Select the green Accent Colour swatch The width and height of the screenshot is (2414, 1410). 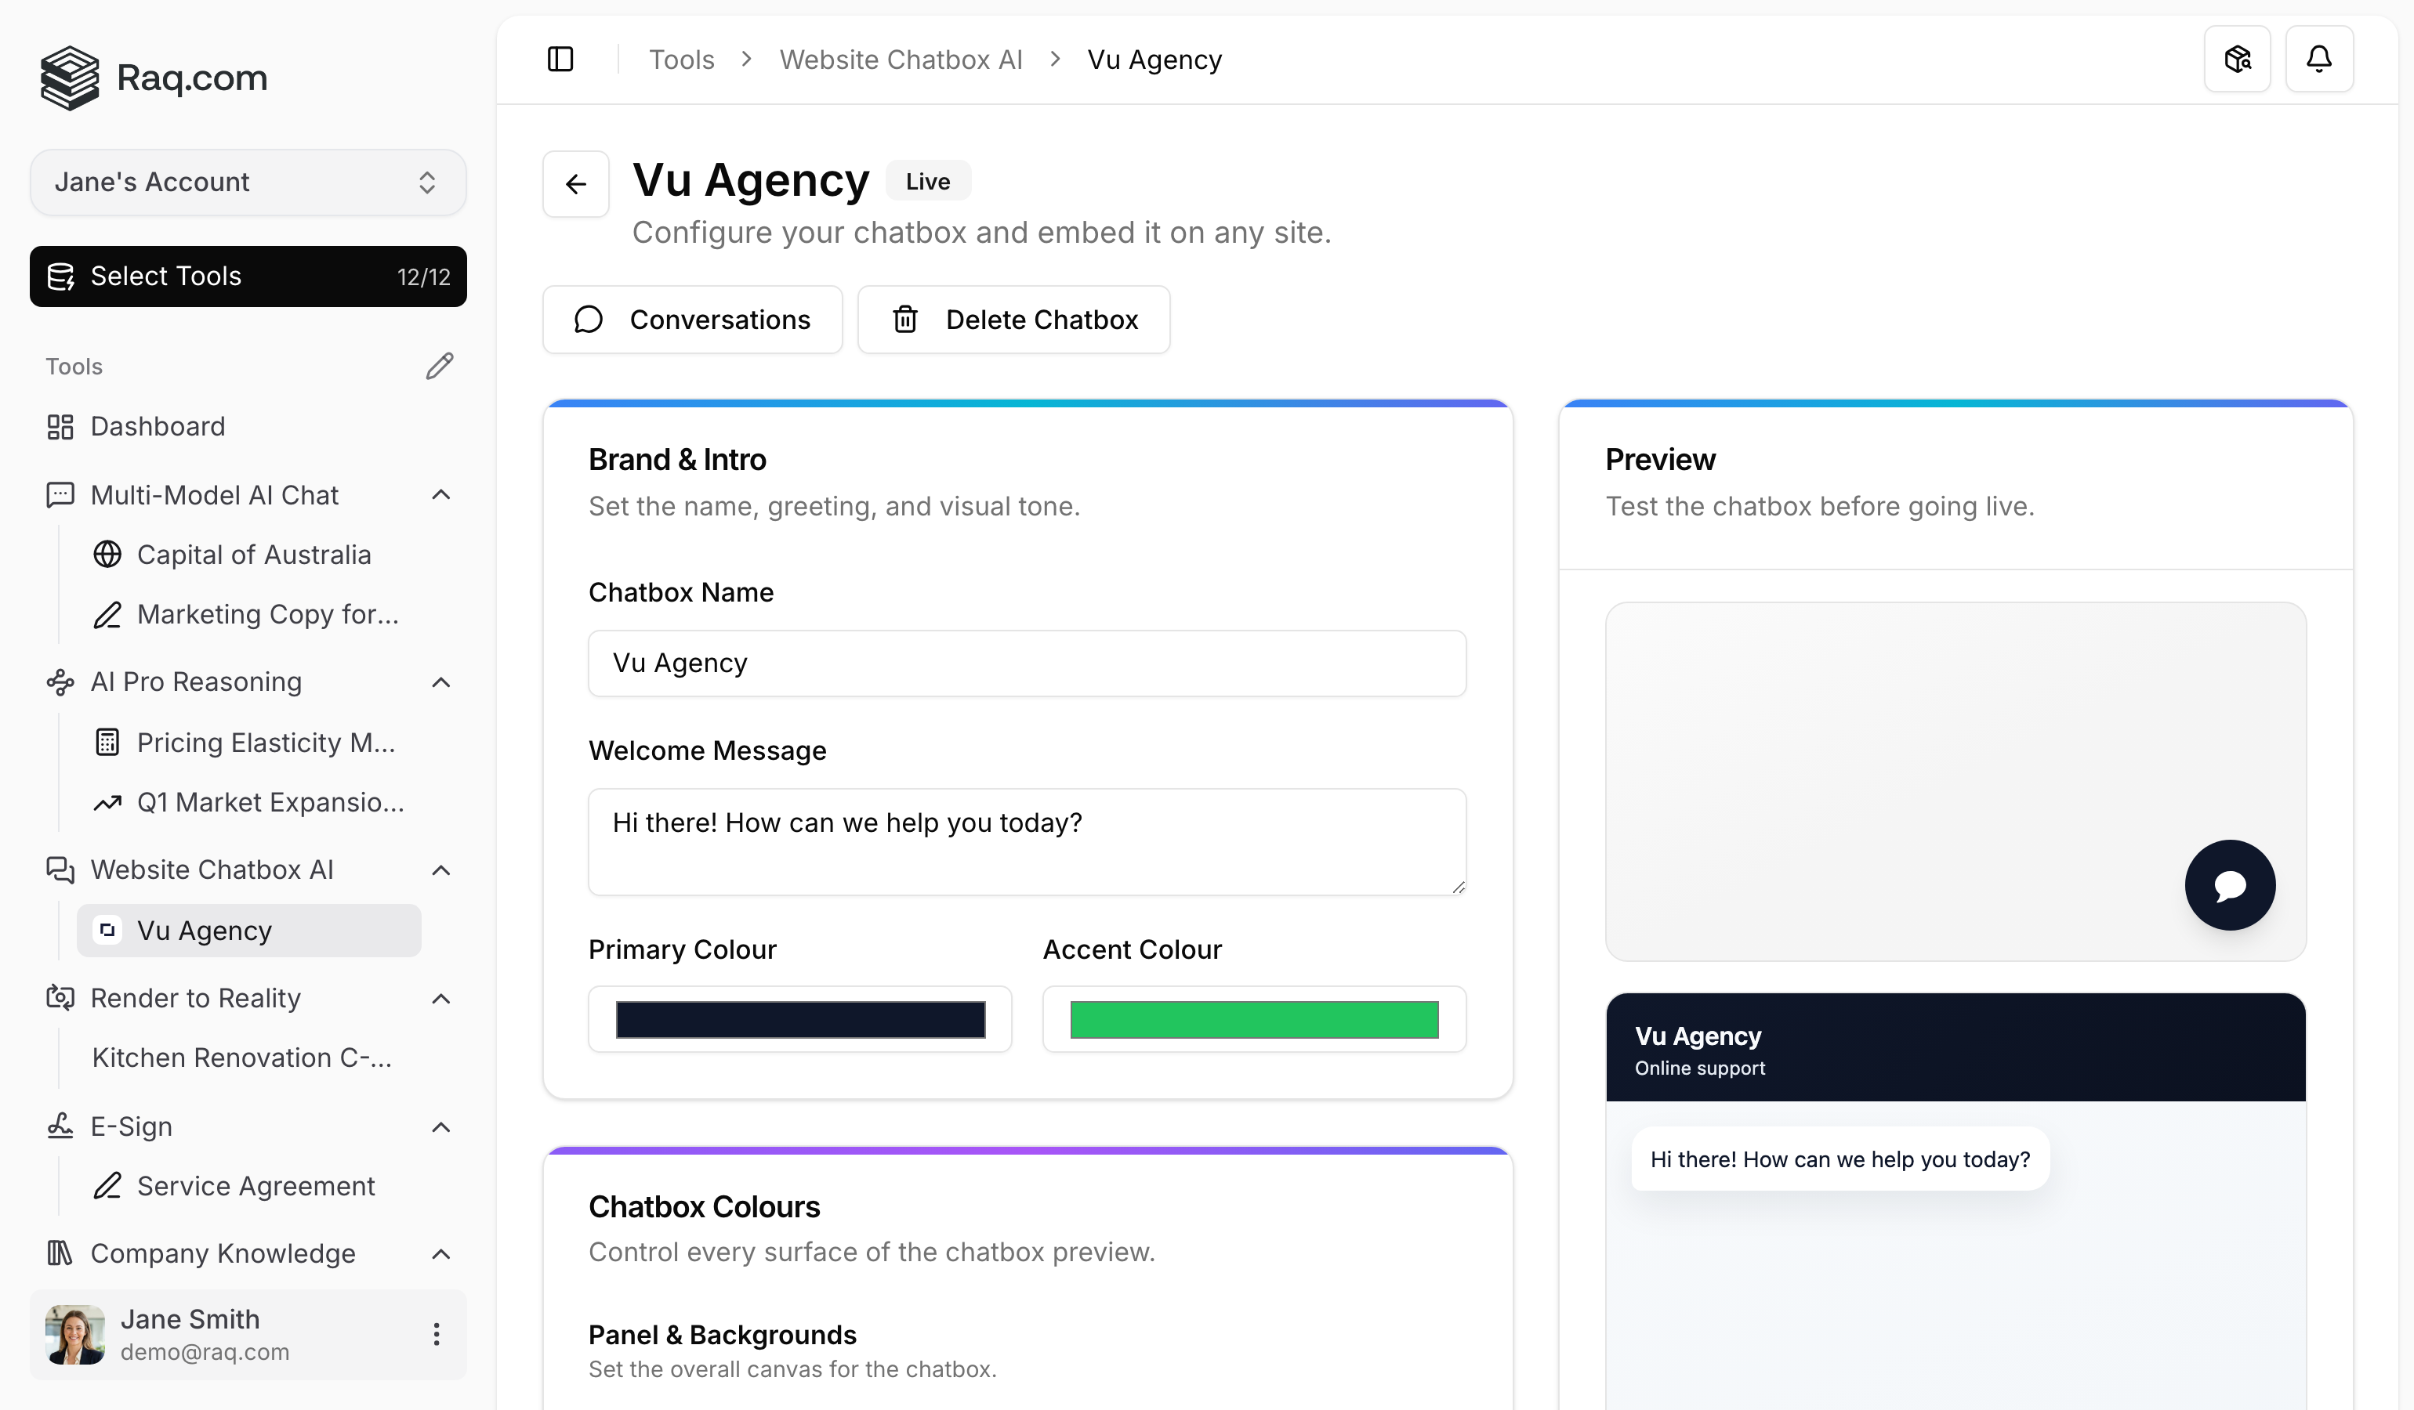(x=1253, y=1018)
